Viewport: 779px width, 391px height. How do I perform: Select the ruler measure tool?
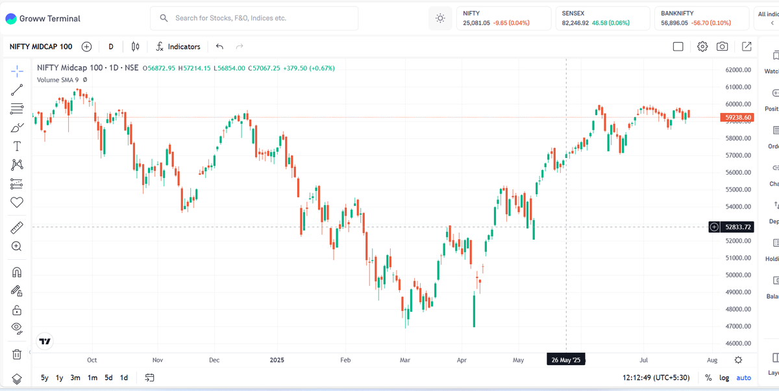pyautogui.click(x=17, y=227)
